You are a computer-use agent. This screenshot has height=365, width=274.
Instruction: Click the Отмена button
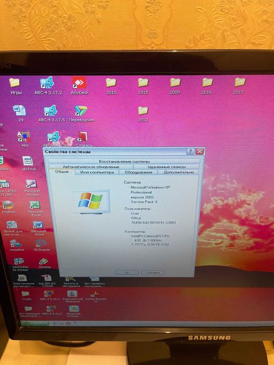[x=153, y=272]
